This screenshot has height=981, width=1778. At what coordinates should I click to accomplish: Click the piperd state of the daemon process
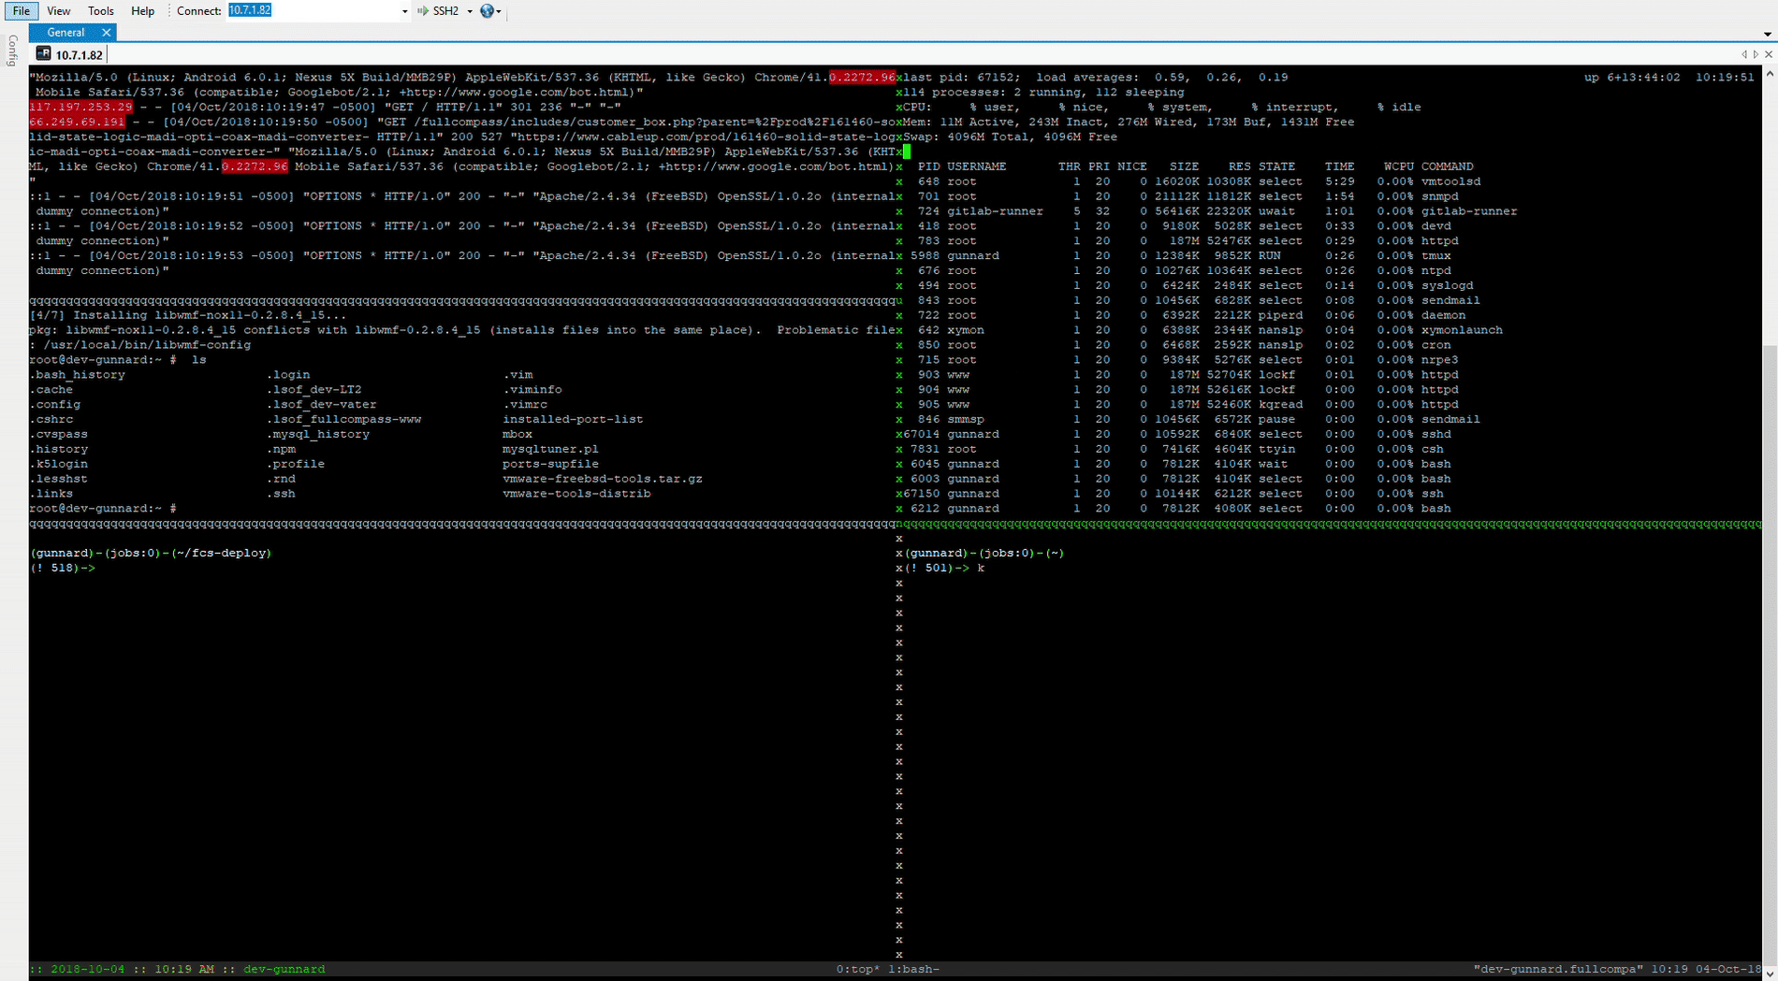point(1280,315)
